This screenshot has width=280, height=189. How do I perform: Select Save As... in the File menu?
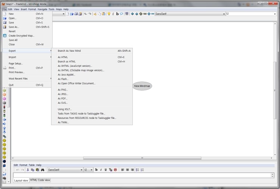14,27
